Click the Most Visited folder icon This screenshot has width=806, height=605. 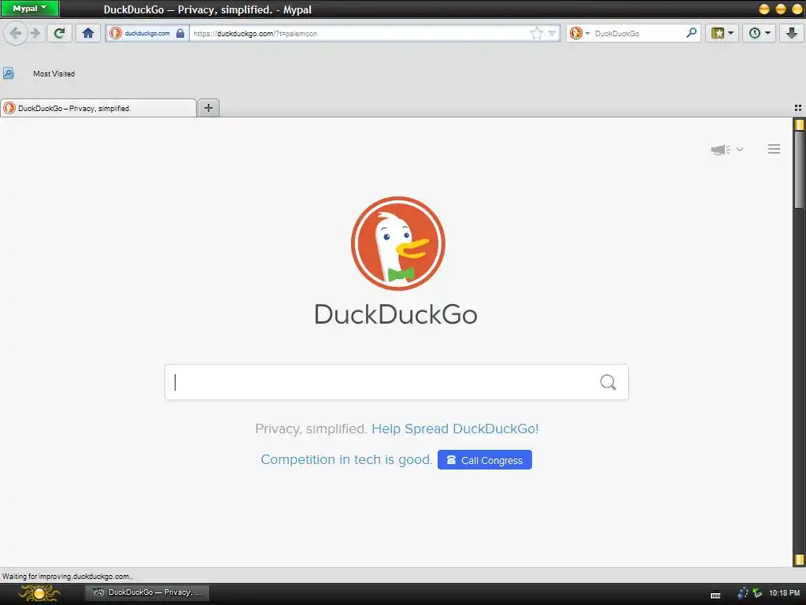[x=8, y=73]
